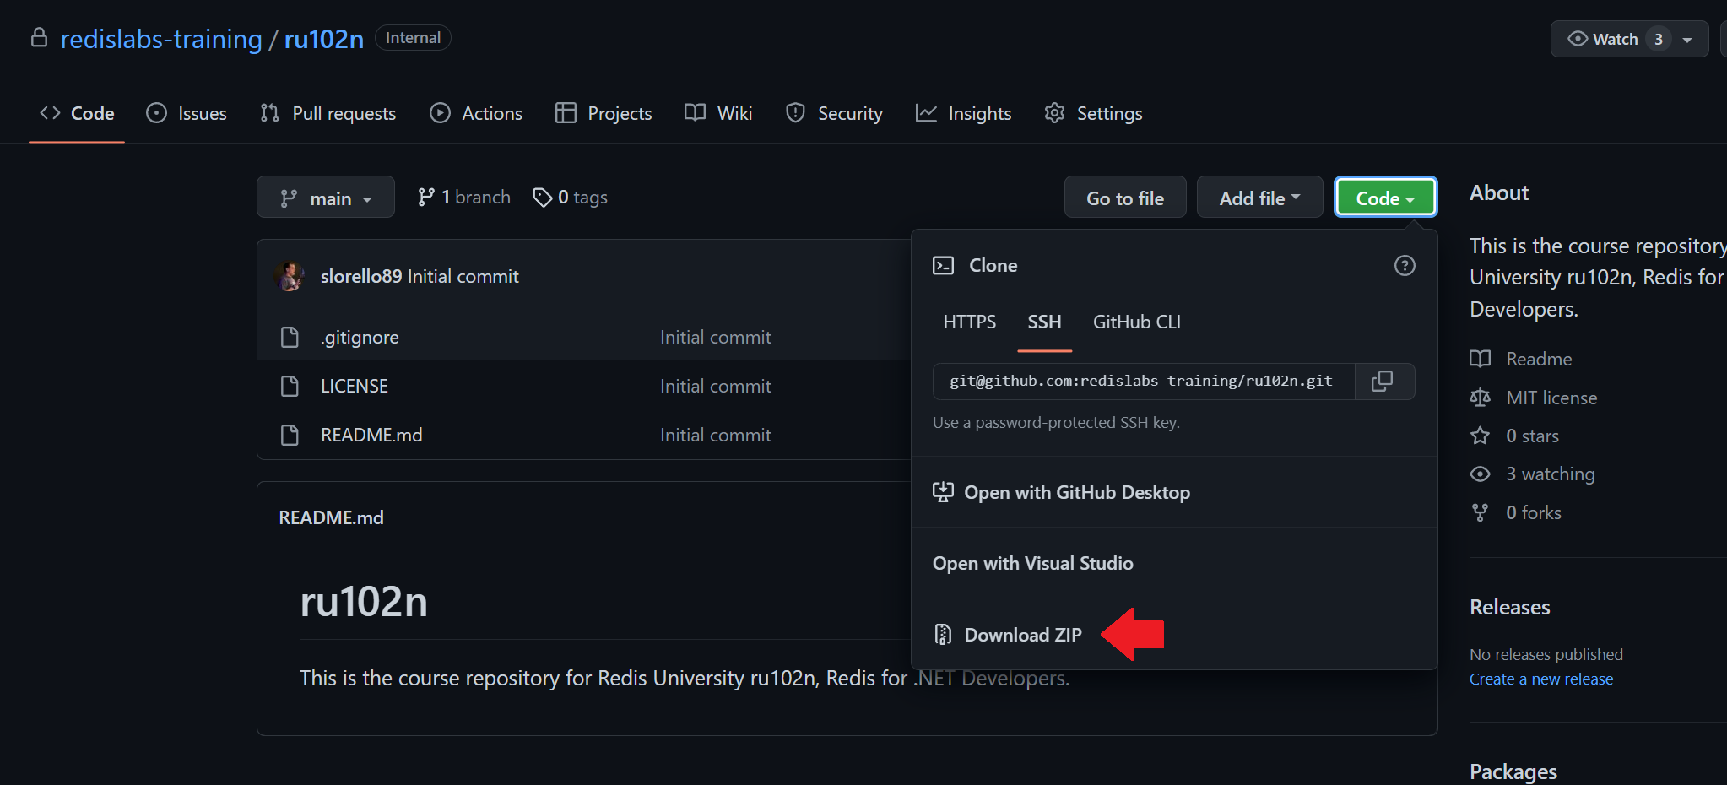Click the terminal icon next to Clone
1727x785 pixels.
tap(943, 265)
